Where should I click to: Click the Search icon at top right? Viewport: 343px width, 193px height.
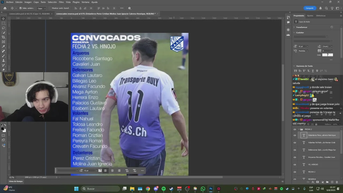[x=326, y=8]
